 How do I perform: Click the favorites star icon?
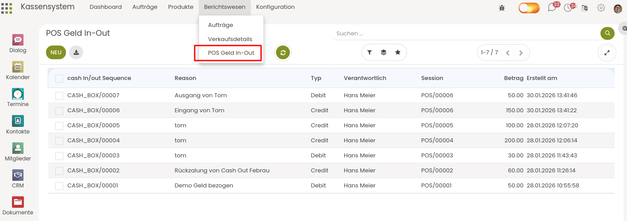click(398, 53)
